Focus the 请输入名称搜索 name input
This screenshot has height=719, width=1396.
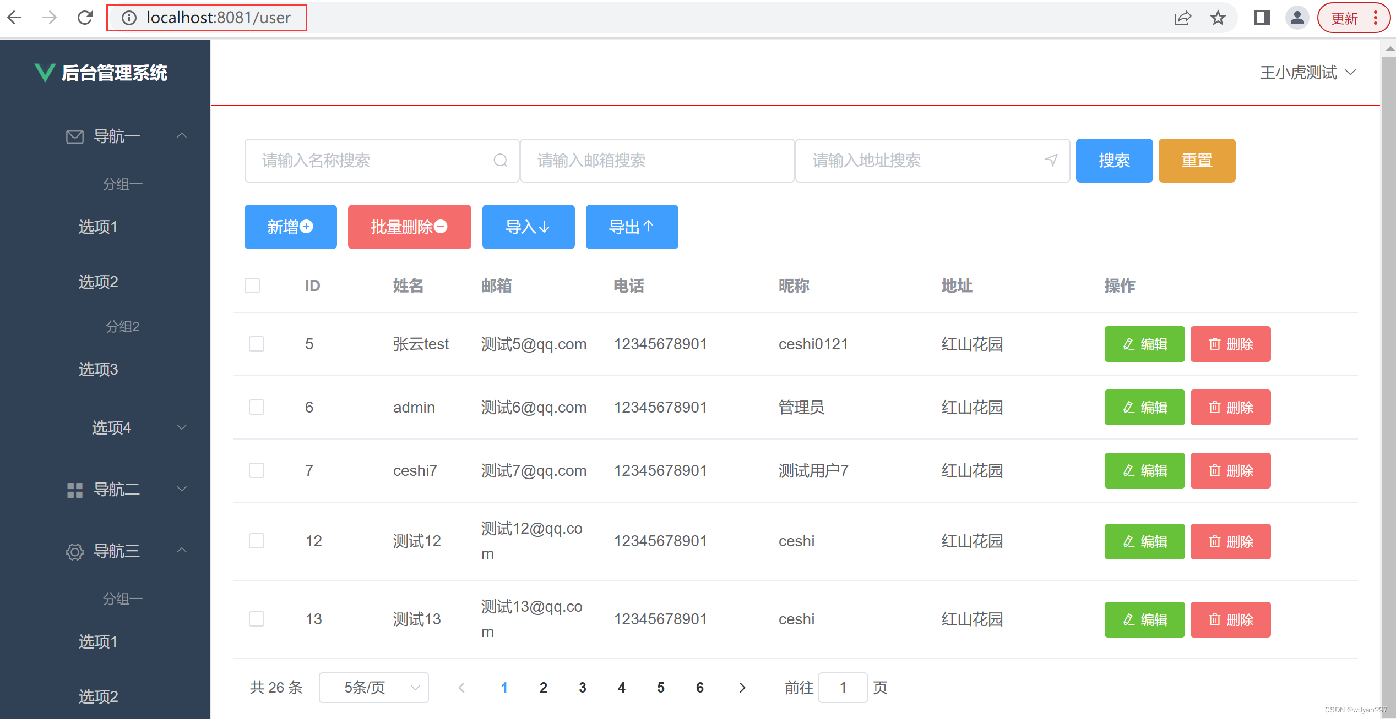382,160
